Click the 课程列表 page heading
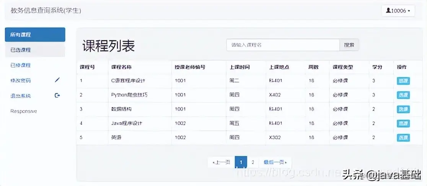 click(x=108, y=46)
